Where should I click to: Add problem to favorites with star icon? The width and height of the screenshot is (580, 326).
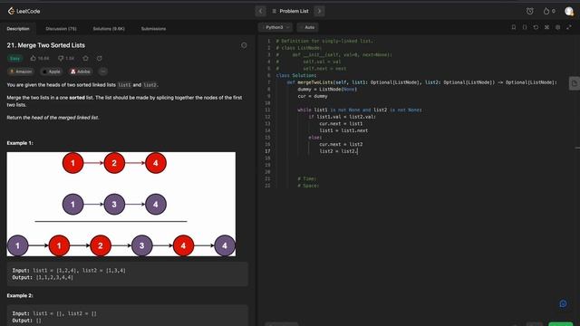tap(86, 58)
